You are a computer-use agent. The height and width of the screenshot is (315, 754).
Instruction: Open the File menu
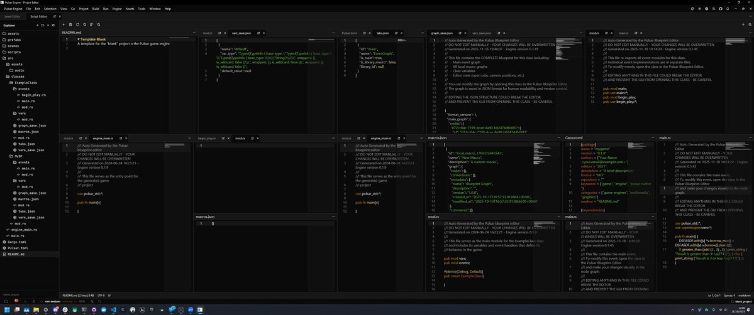(28, 9)
